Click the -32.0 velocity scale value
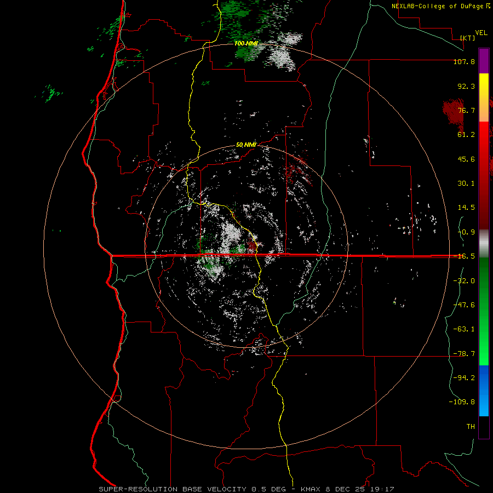The image size is (493, 493). click(x=464, y=281)
